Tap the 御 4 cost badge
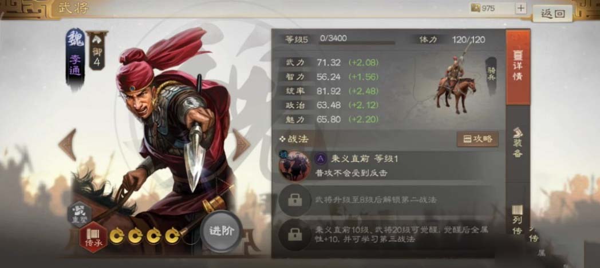 pyautogui.click(x=97, y=51)
